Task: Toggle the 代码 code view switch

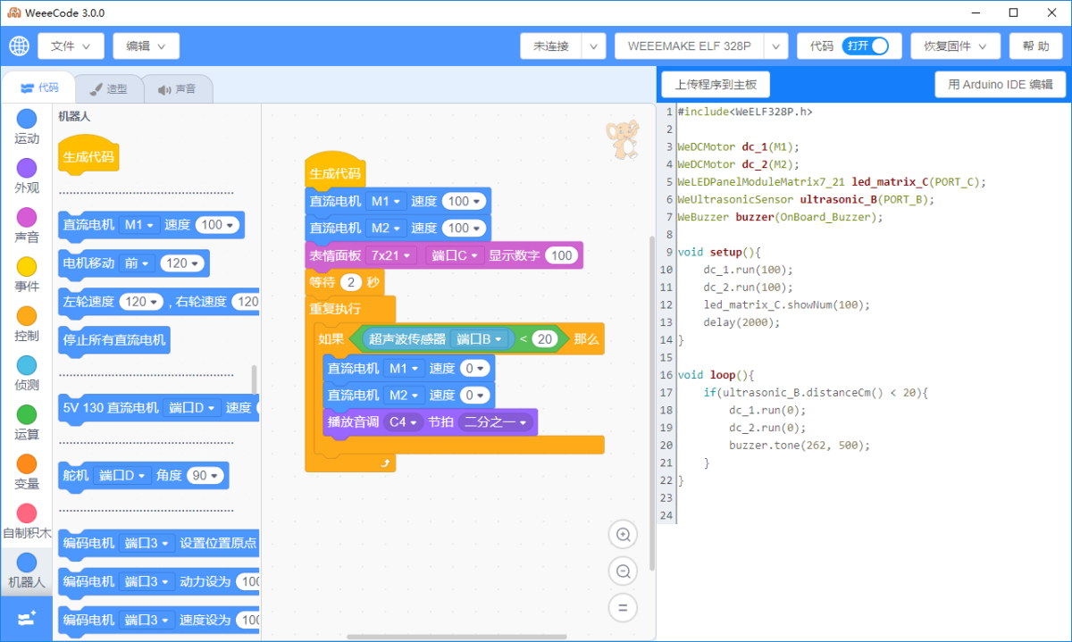Action: pyautogui.click(x=865, y=46)
